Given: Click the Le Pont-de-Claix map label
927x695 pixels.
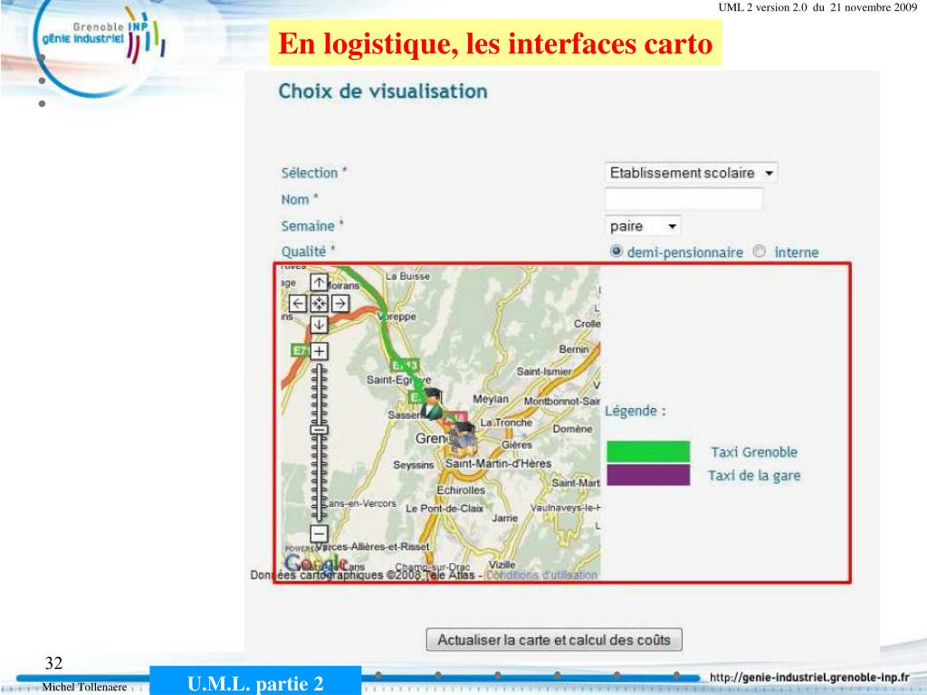Looking at the screenshot, I should [x=444, y=509].
